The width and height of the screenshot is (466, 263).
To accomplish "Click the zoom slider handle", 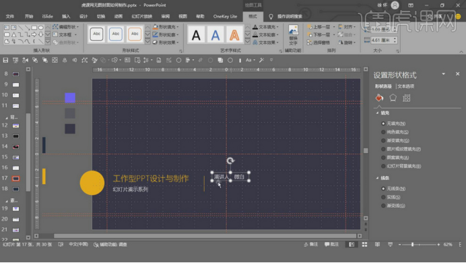I will pos(412,245).
